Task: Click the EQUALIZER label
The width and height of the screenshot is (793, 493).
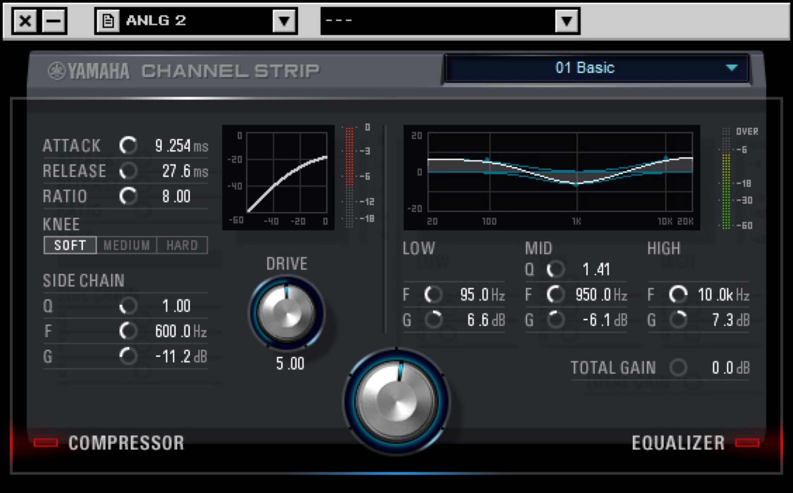Action: click(x=678, y=443)
